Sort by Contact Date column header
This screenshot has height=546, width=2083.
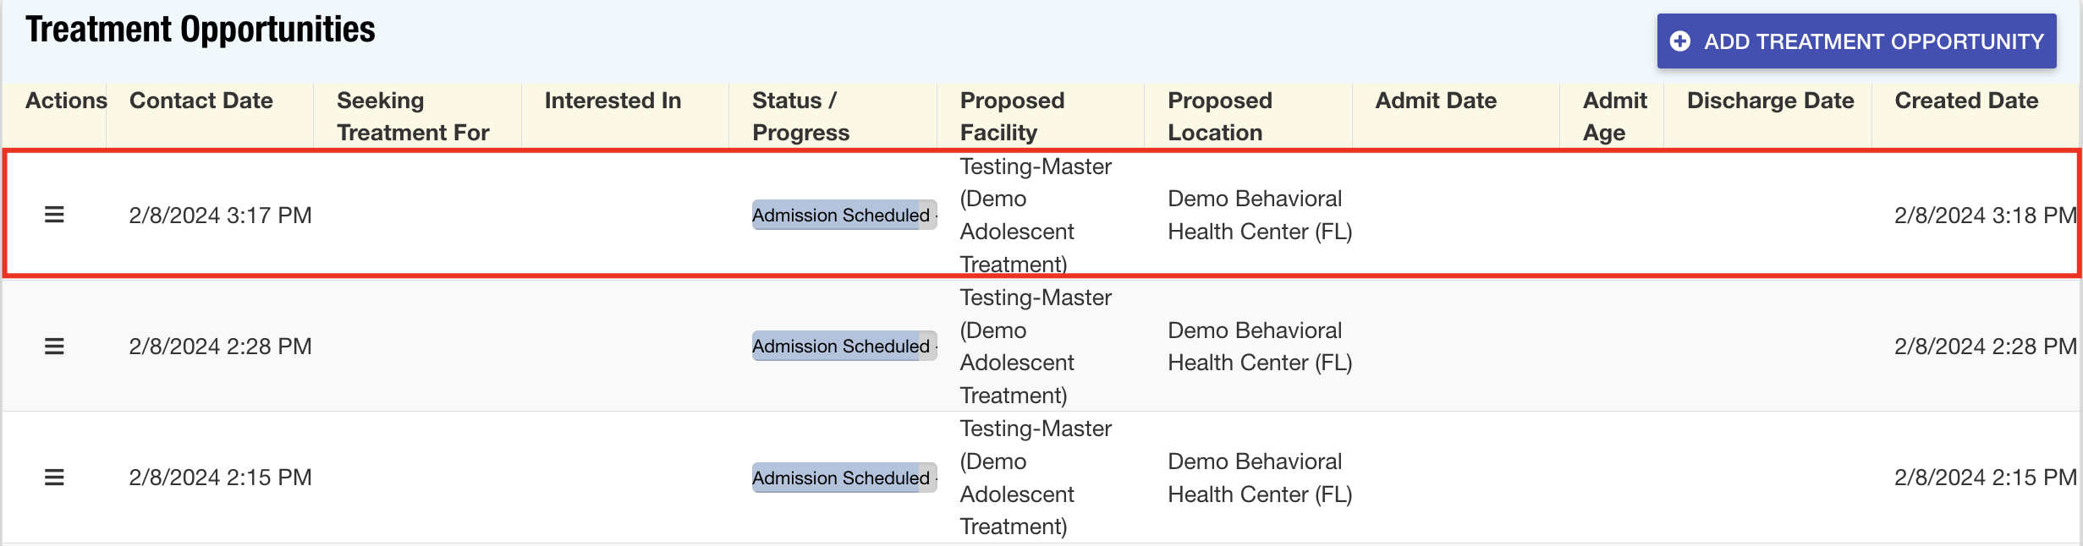pos(201,101)
